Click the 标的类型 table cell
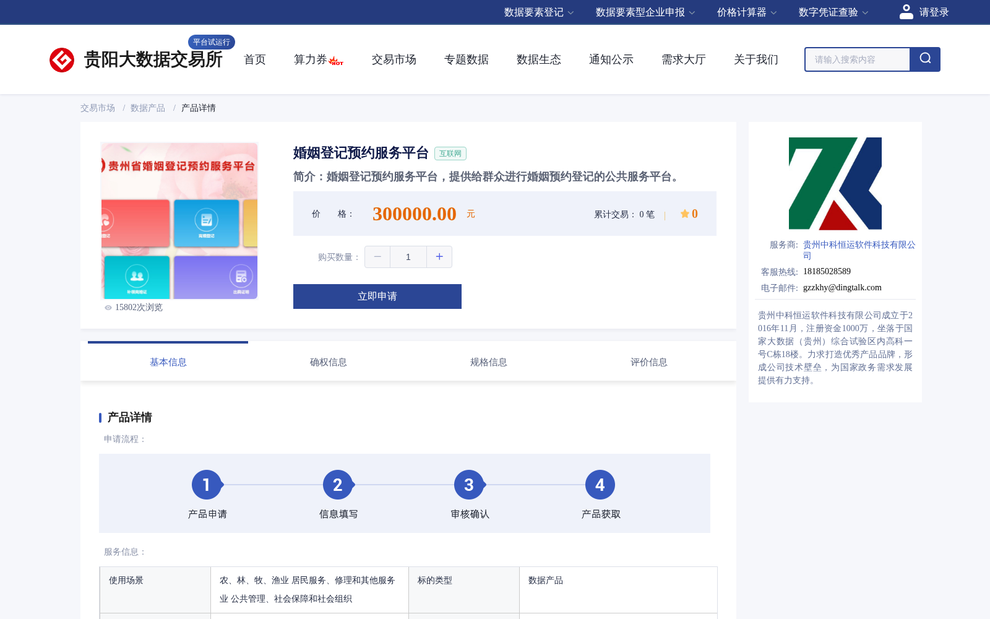The width and height of the screenshot is (990, 619). [464, 590]
